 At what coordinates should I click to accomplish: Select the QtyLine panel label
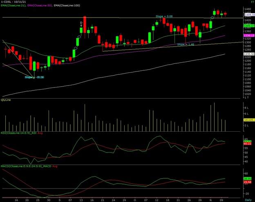(x=6, y=100)
